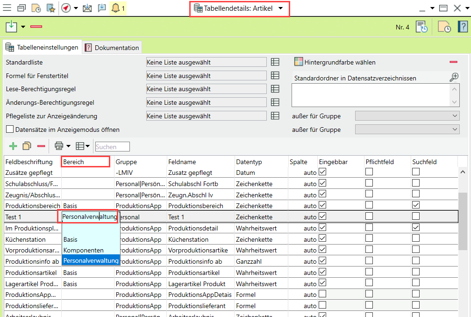Add a new field with green plus
This screenshot has height=317, width=471.
click(13, 146)
